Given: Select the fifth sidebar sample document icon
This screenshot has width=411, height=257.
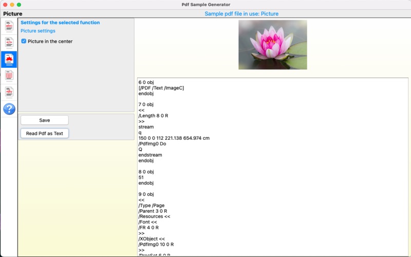Looking at the screenshot, I should (9, 93).
